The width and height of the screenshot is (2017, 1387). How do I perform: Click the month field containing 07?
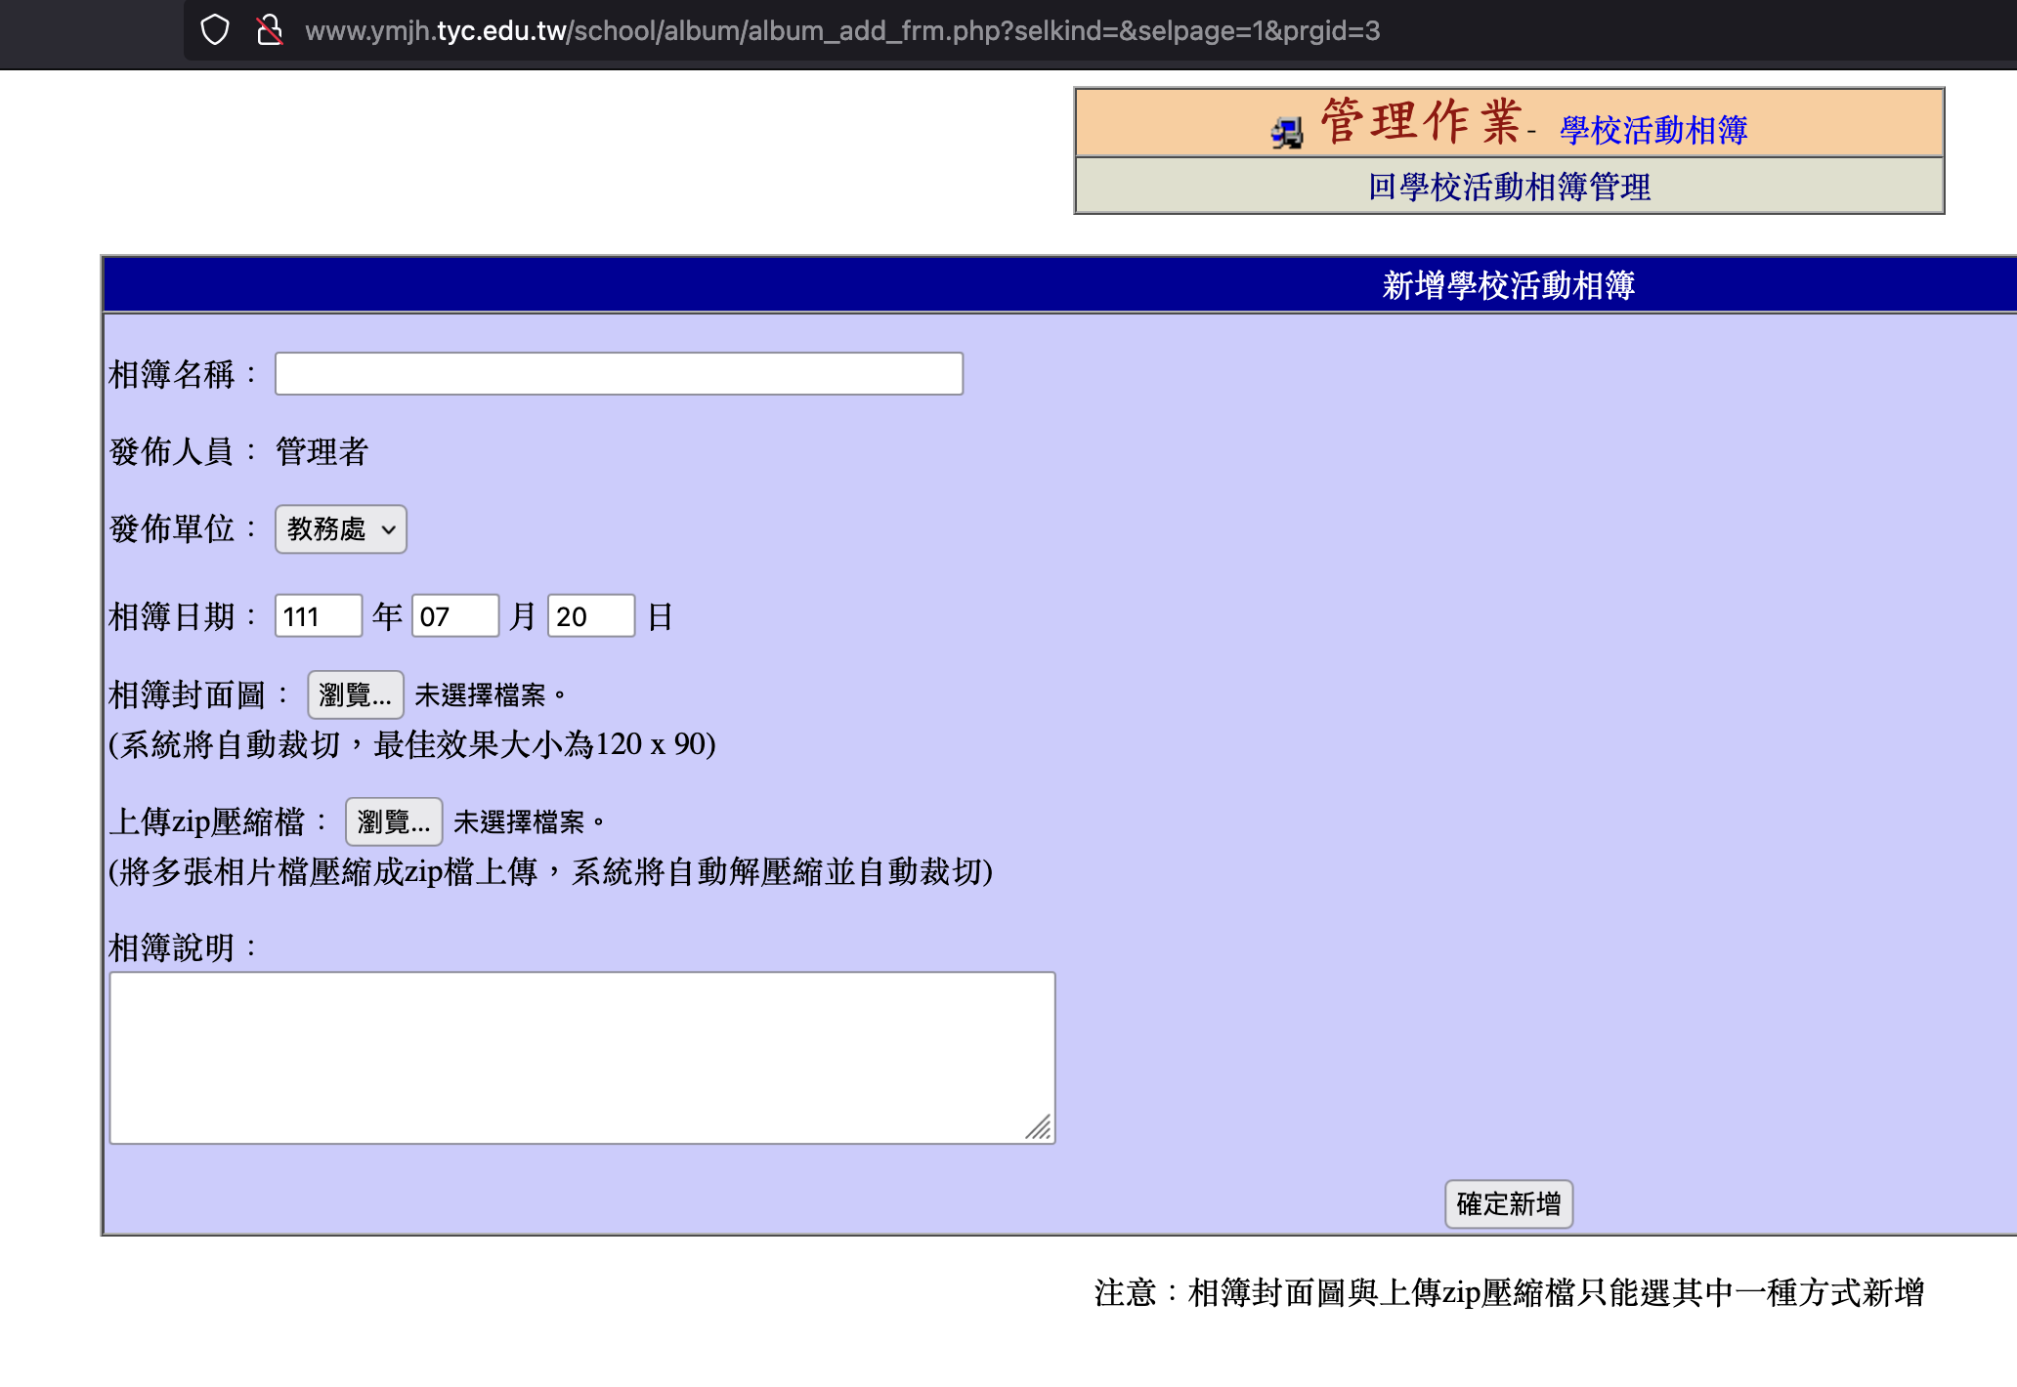[455, 616]
